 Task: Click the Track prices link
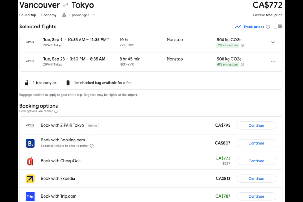point(254,27)
